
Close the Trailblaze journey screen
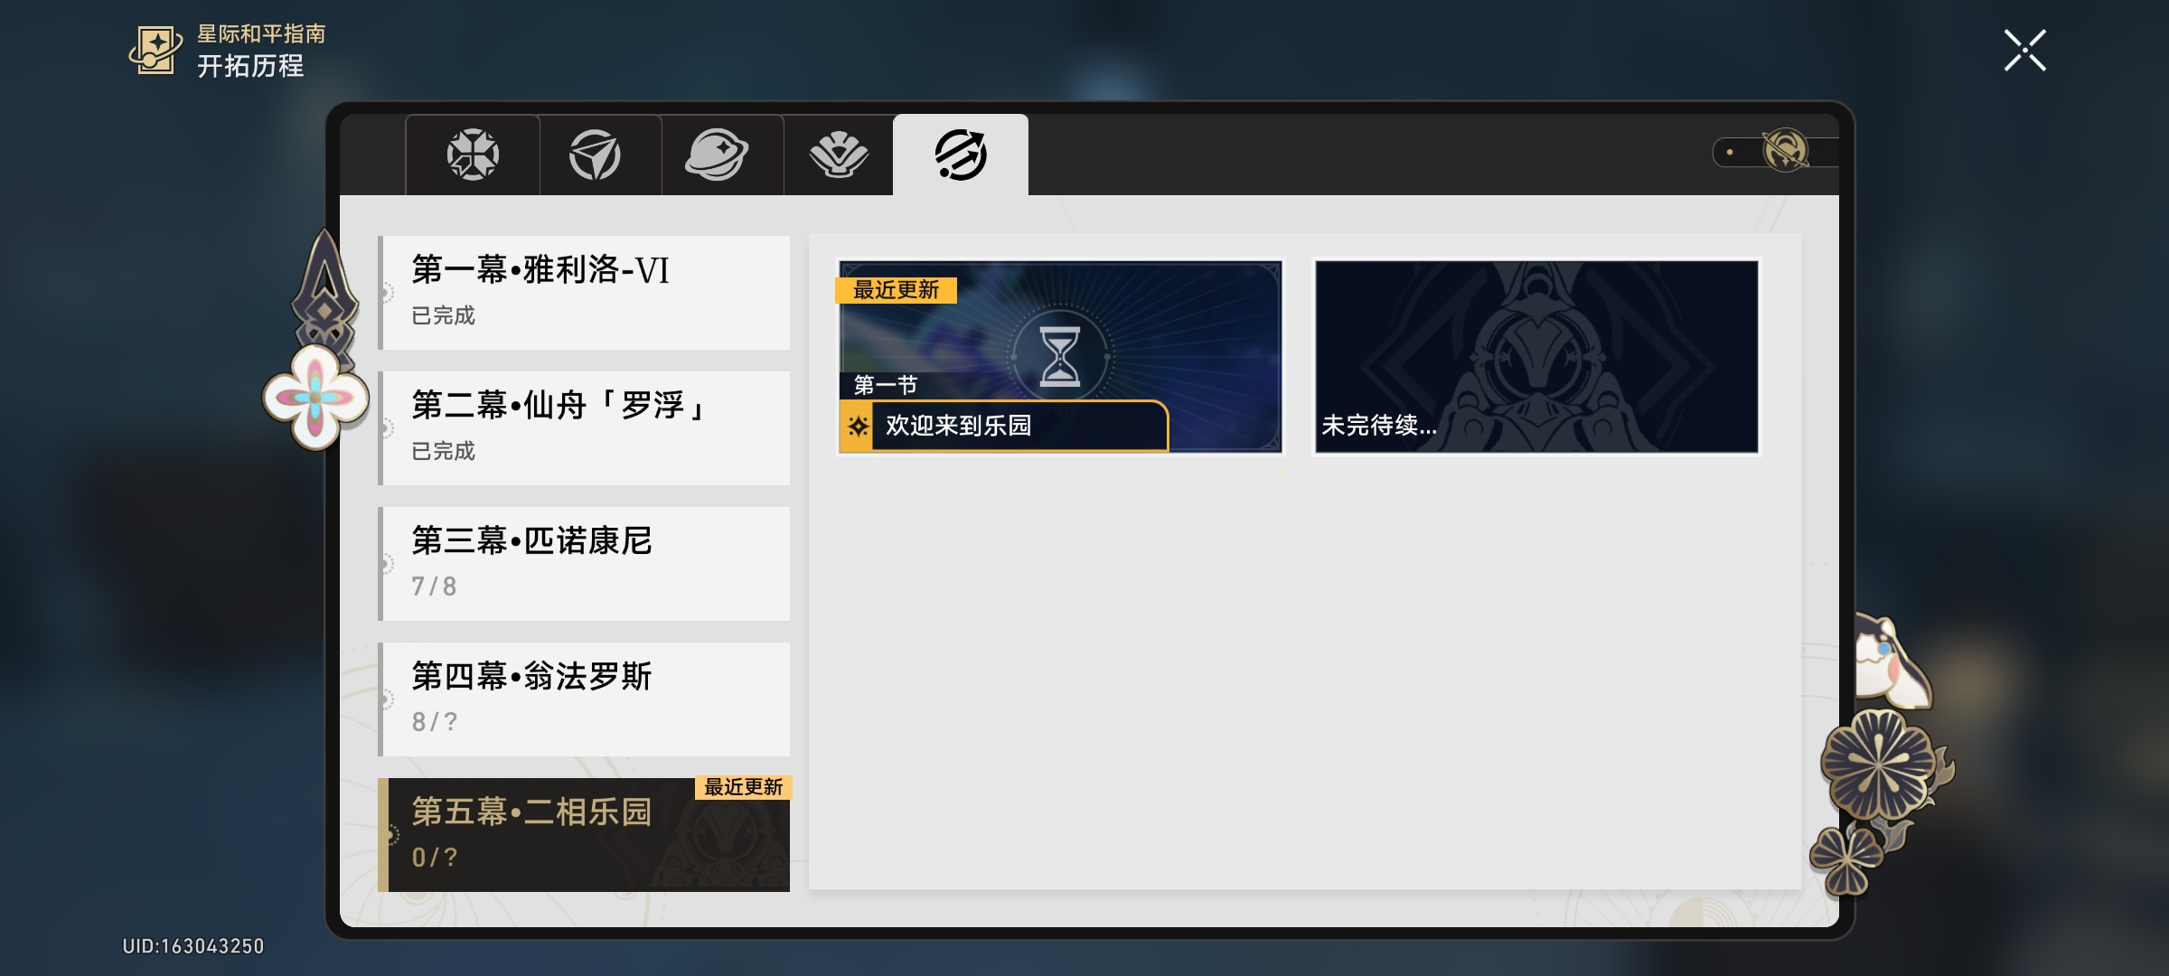click(x=2024, y=51)
